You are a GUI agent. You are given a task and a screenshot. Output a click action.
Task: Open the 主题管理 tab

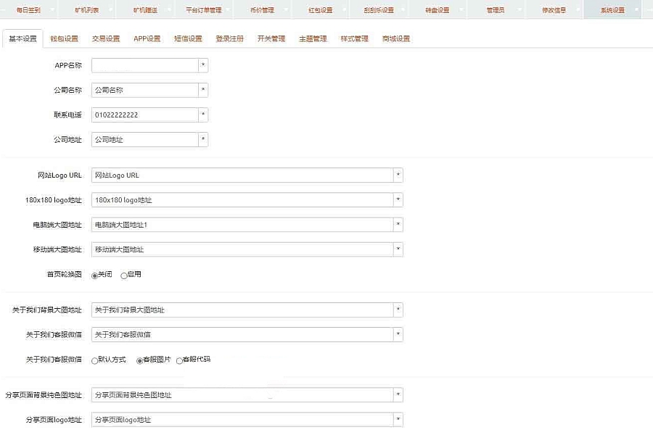coord(313,38)
